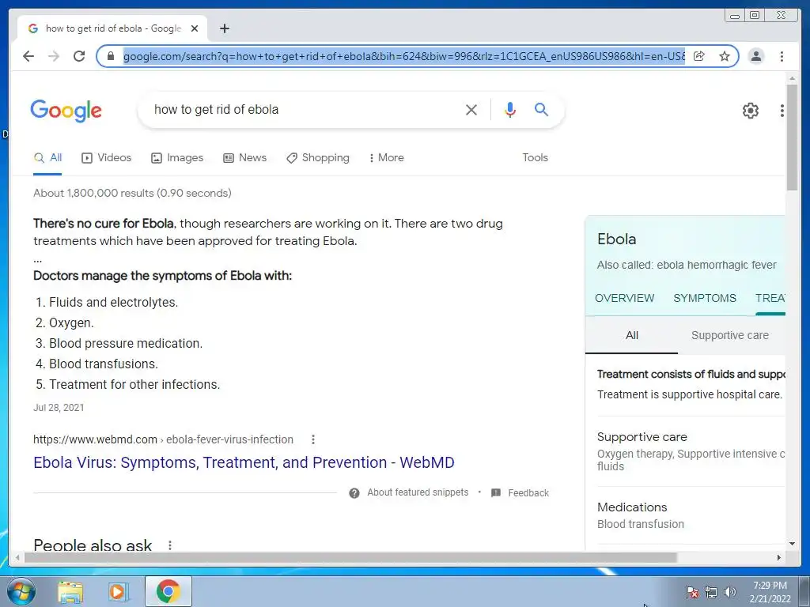The image size is (810, 607).
Task: Reload the current page
Action: (79, 56)
